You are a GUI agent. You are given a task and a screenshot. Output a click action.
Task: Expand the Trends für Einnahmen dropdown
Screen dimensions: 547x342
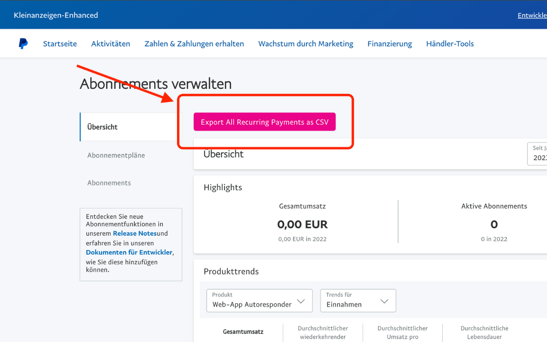(x=358, y=301)
